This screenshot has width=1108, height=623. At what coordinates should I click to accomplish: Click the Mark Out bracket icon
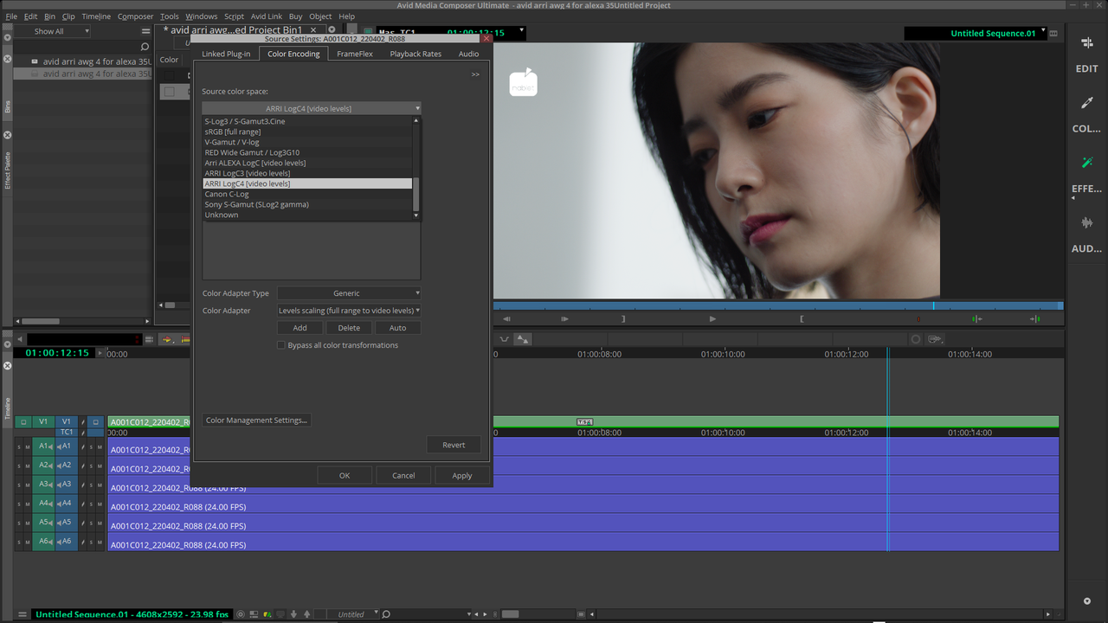[x=802, y=318]
